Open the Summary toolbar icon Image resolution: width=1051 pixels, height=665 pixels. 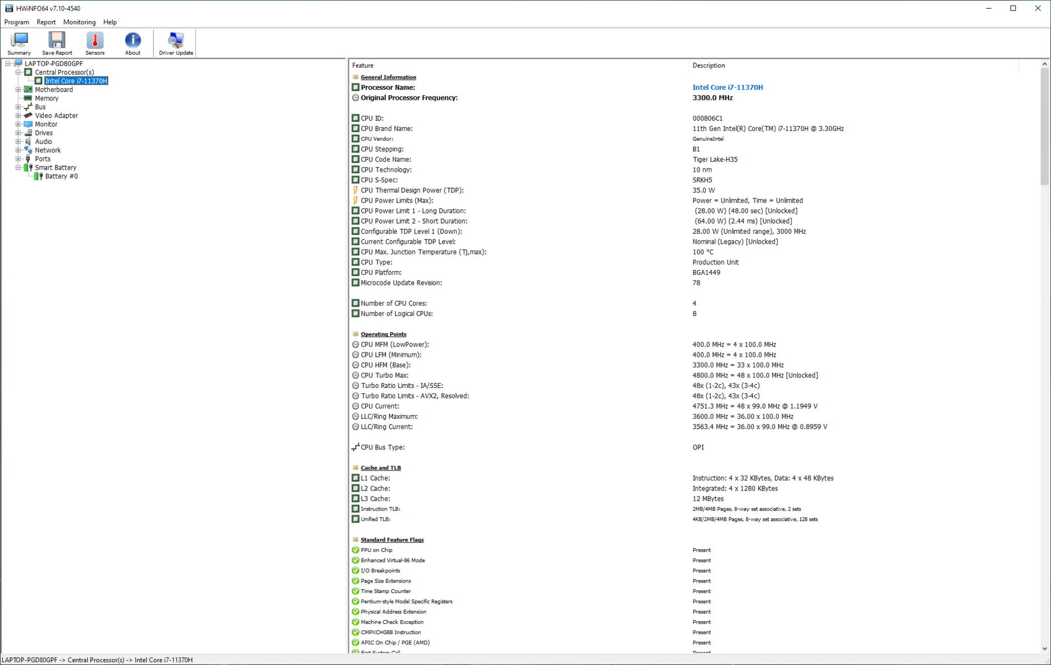(19, 43)
